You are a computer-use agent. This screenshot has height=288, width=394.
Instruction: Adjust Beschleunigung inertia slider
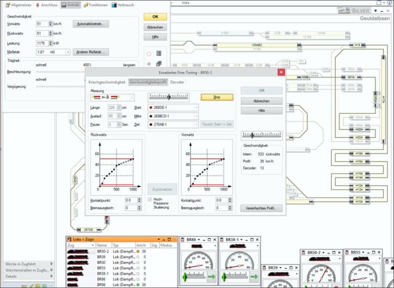coord(61,72)
